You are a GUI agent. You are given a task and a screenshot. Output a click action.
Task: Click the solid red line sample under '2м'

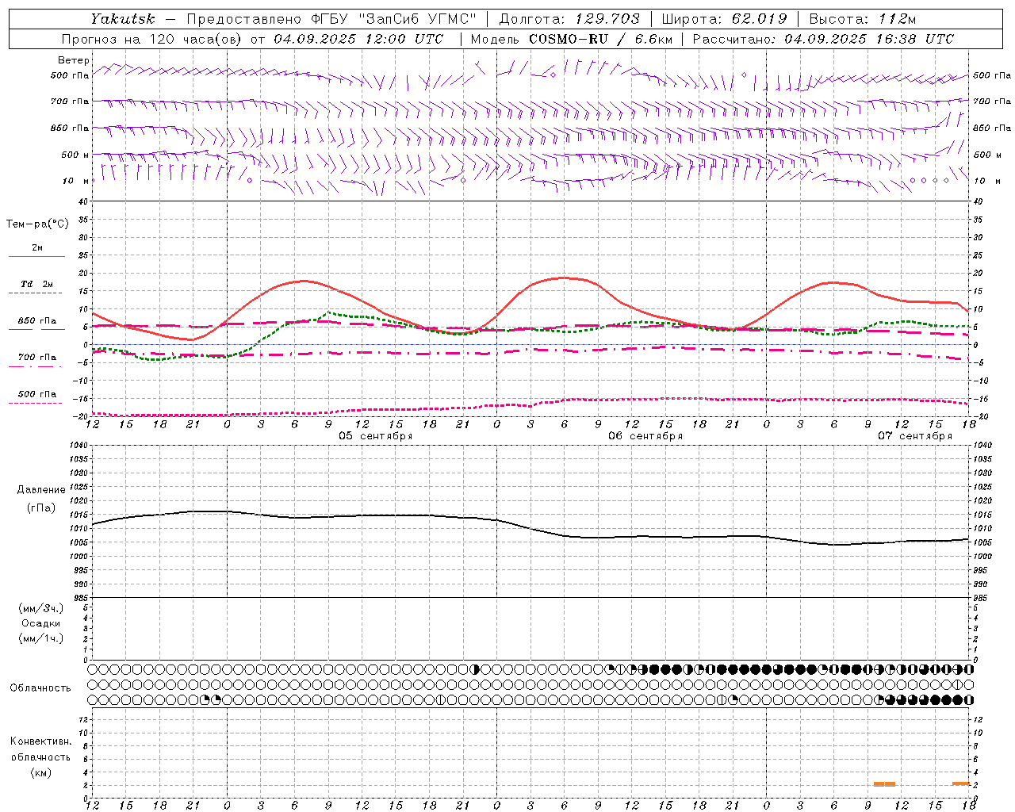[x=36, y=257]
